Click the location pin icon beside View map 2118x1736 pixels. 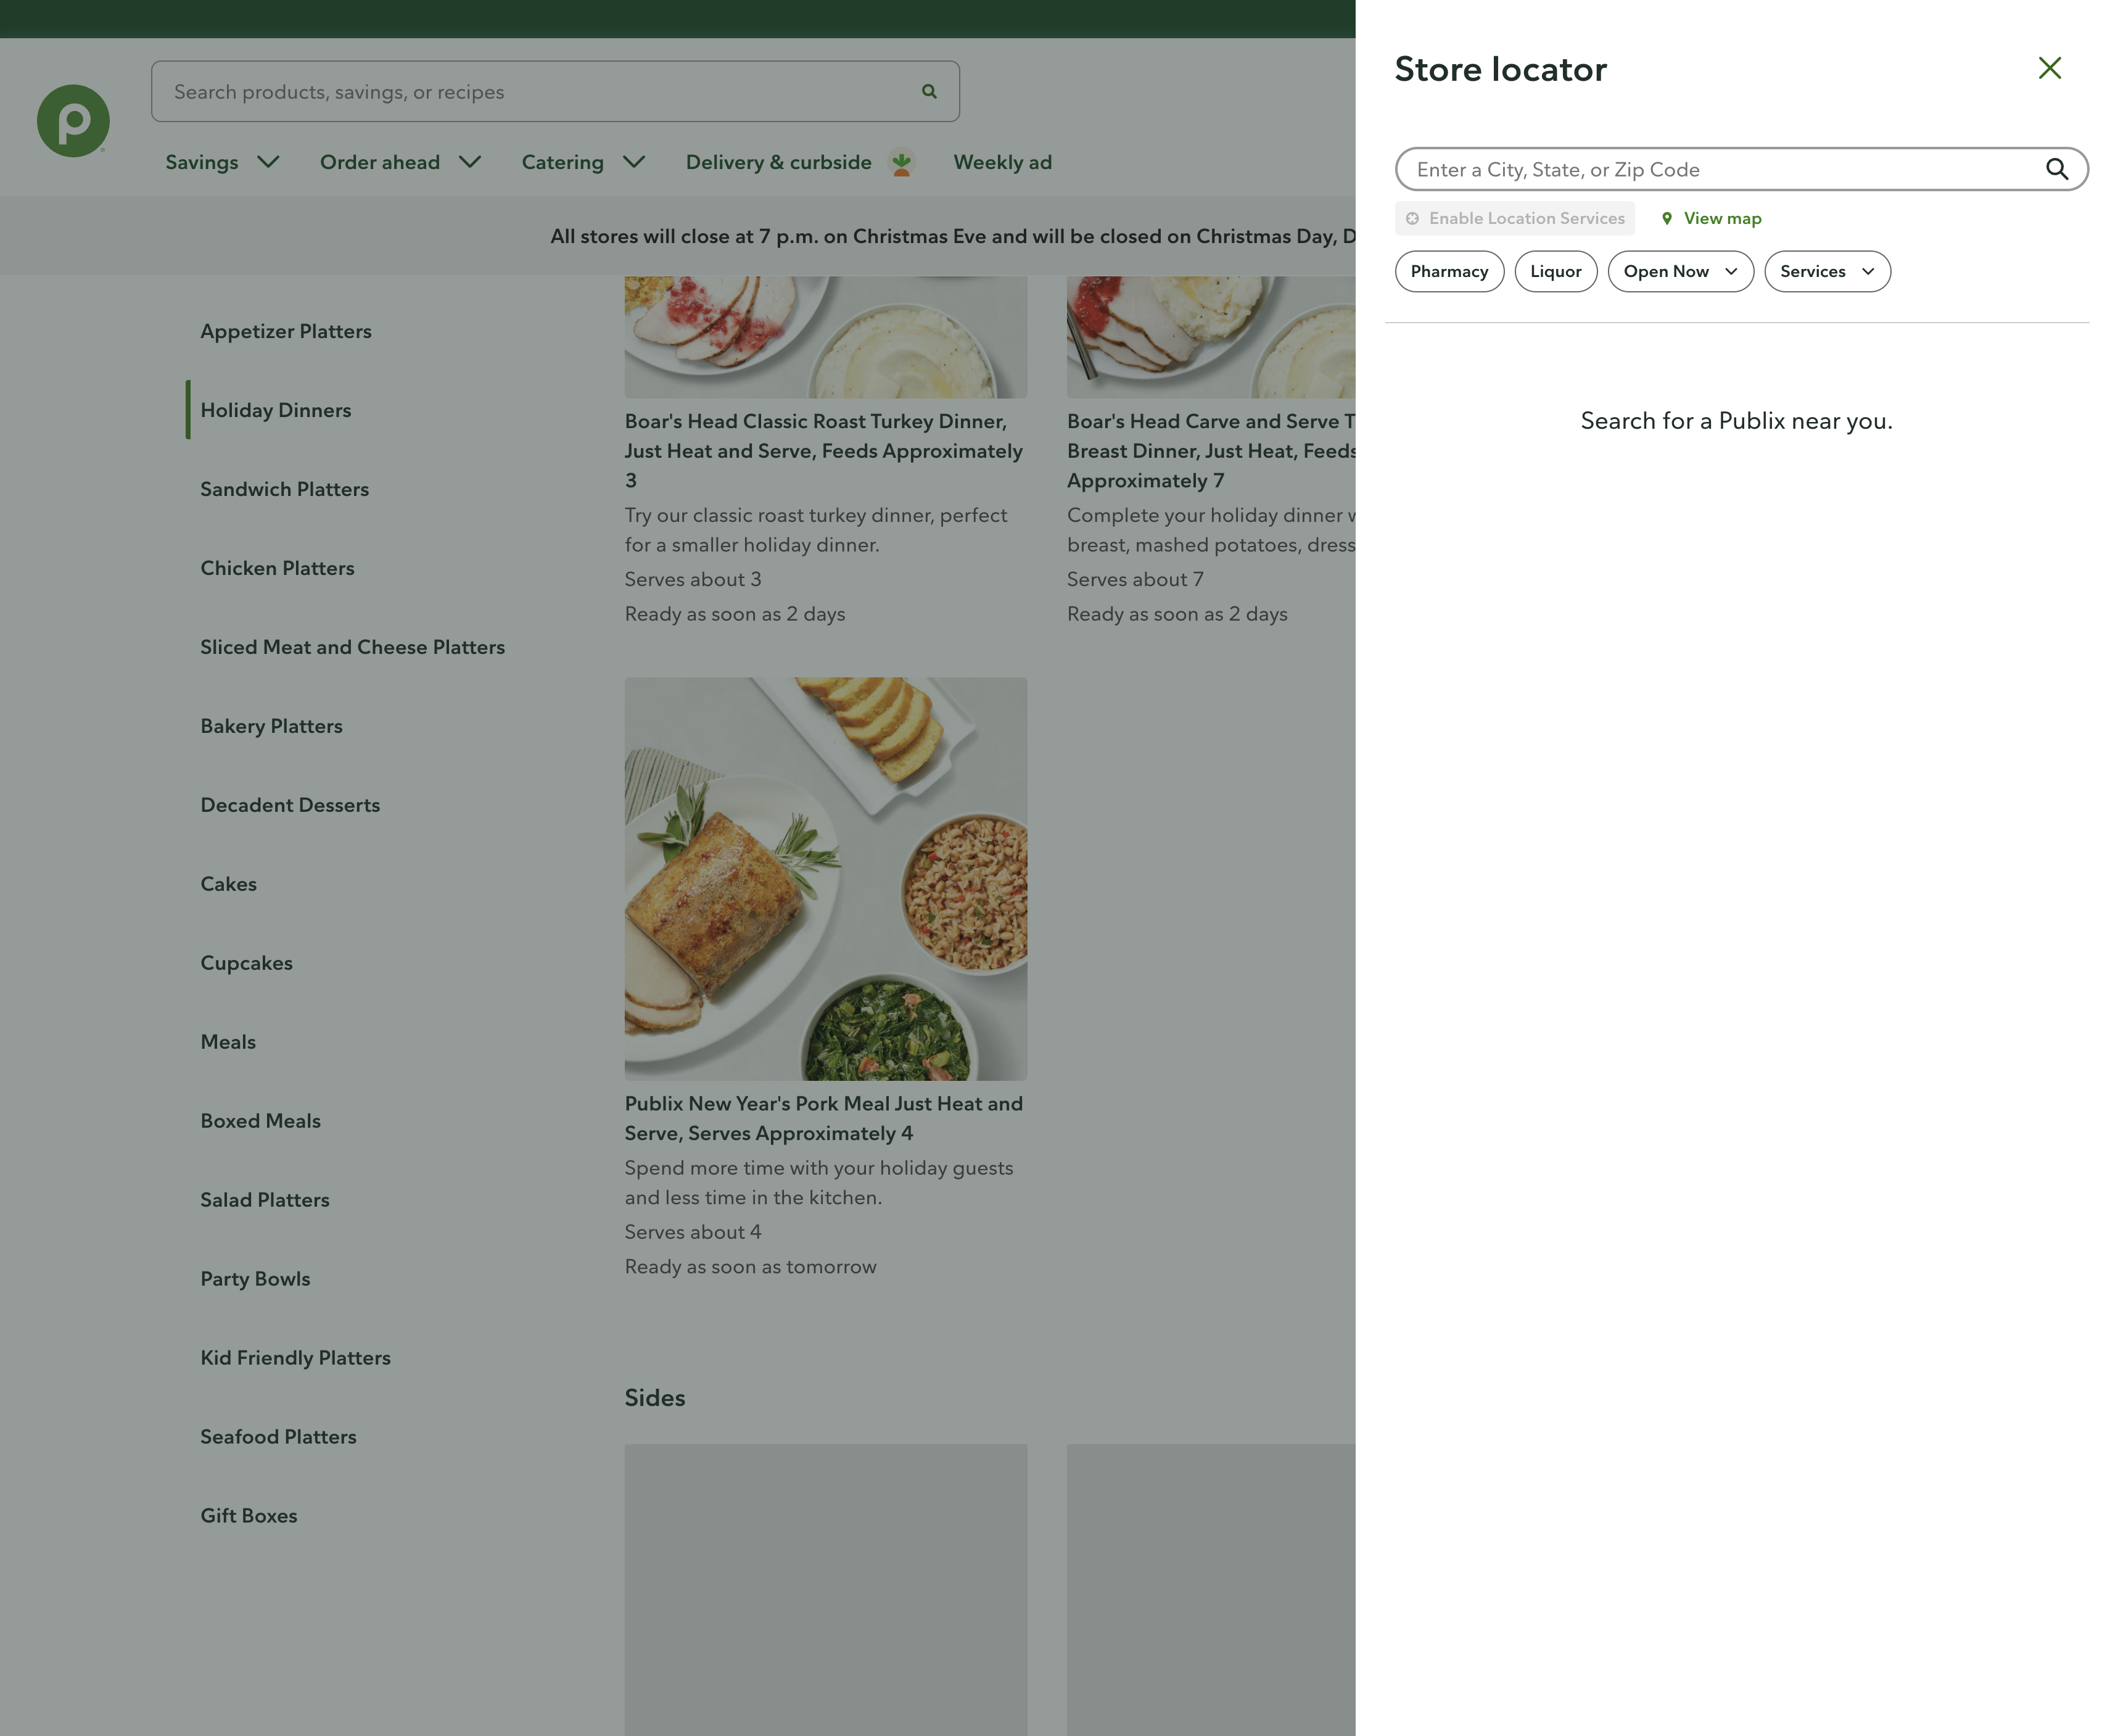pos(1667,218)
